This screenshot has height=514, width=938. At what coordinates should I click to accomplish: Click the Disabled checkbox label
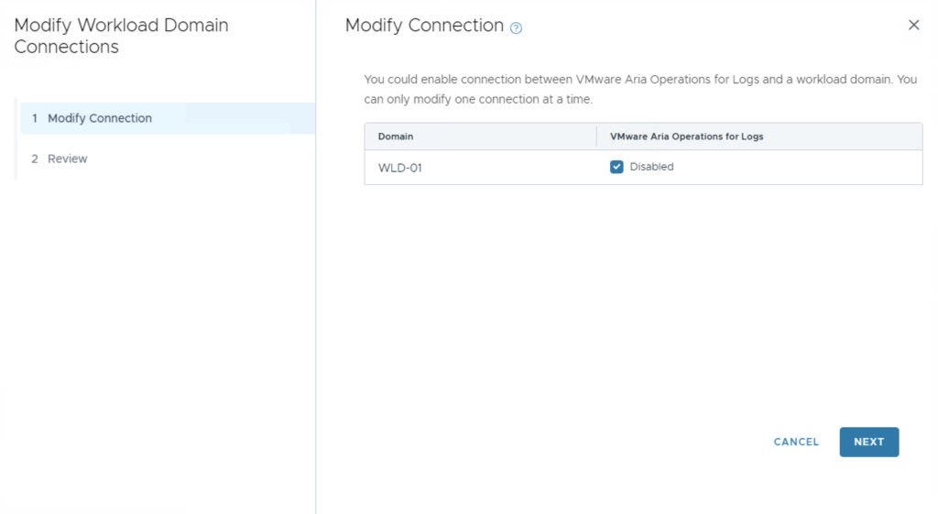[651, 167]
